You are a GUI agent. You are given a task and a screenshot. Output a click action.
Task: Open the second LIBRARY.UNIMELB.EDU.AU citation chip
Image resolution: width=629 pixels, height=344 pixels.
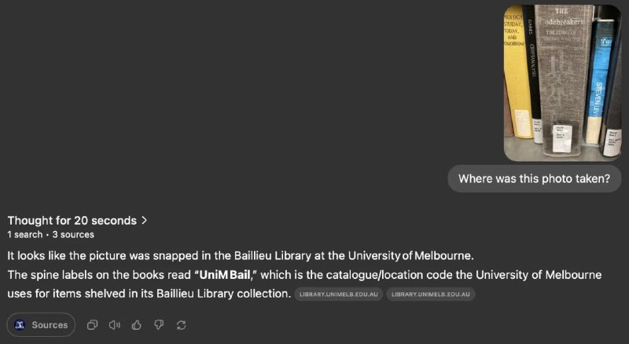coord(430,294)
